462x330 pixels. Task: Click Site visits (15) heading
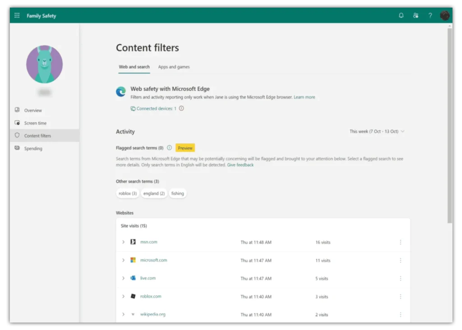click(134, 226)
